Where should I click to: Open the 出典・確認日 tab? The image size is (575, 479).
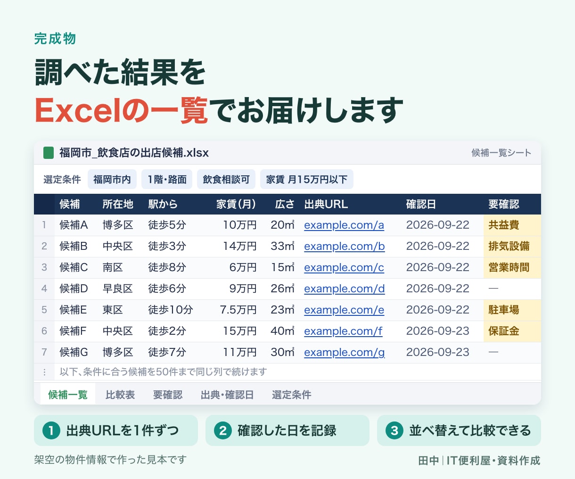coord(227,395)
